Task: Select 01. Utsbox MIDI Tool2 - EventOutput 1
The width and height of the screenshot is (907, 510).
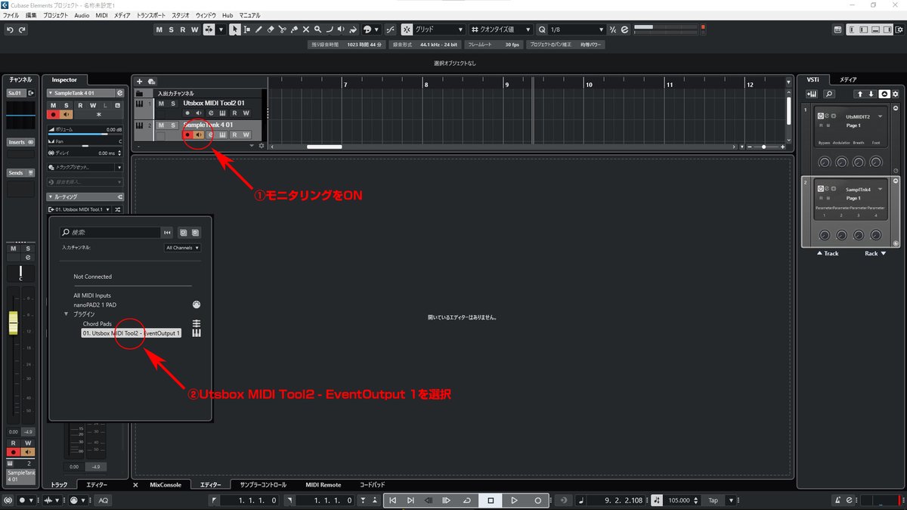Action: click(132, 333)
